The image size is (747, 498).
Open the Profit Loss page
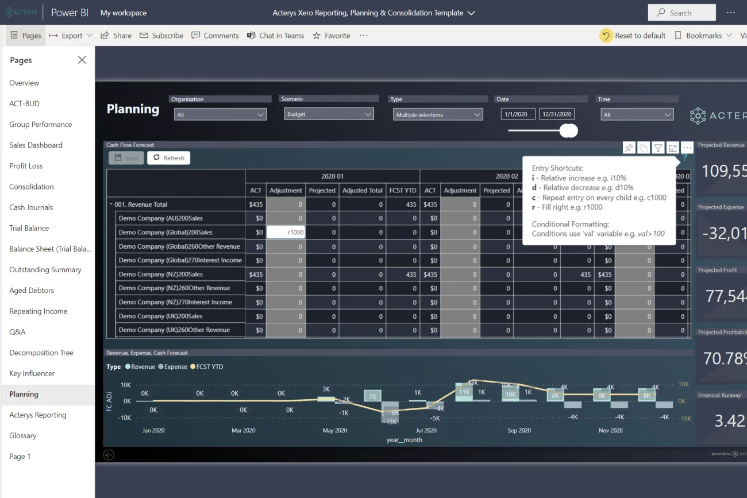click(26, 166)
